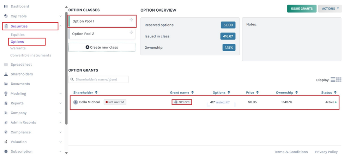This screenshot has height=157, width=344.
Task: Click the Compliance shield icon
Action: [x=6, y=132]
